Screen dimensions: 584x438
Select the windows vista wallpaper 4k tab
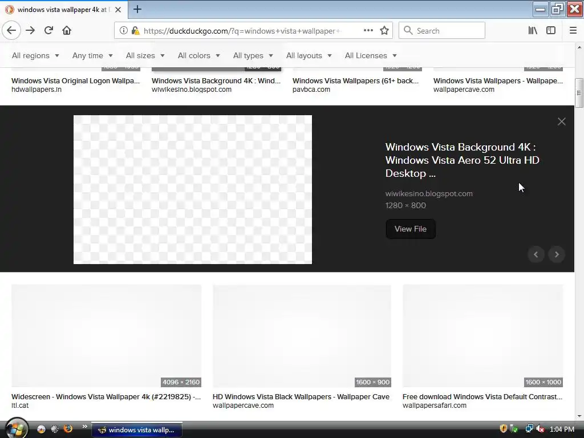tap(64, 10)
